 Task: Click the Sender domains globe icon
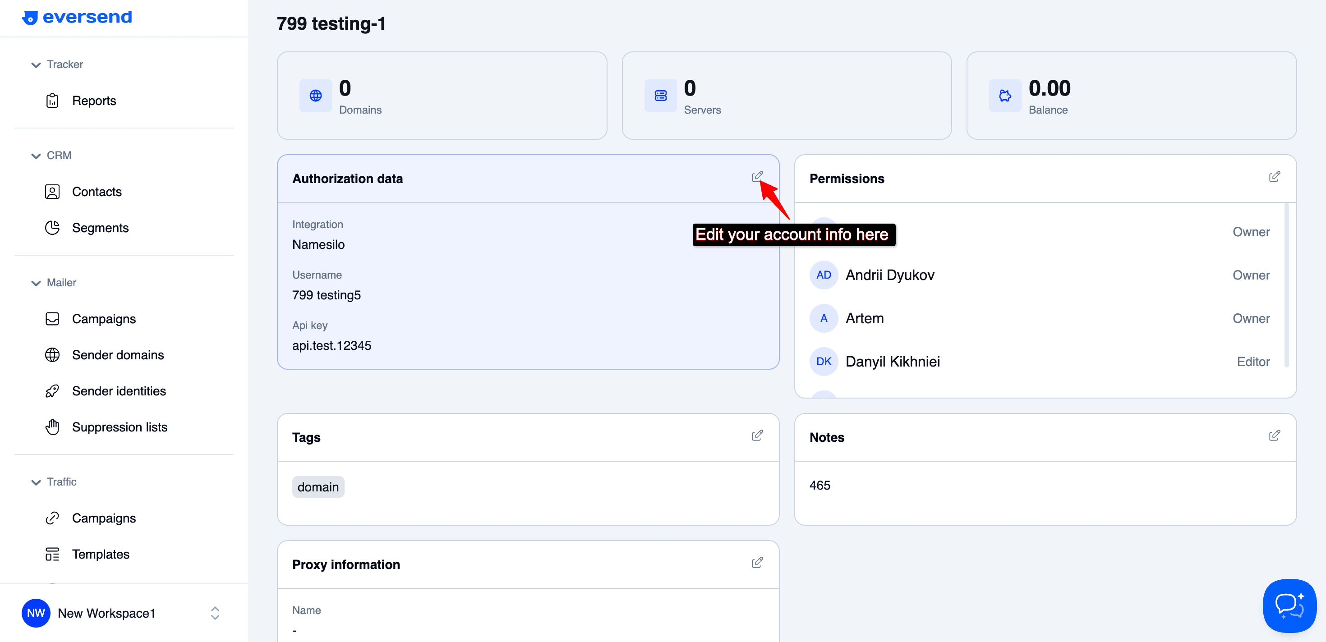(x=52, y=355)
